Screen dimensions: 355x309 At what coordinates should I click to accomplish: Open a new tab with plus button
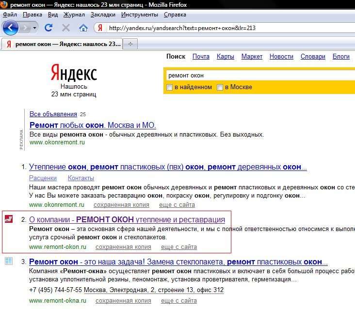[130, 44]
